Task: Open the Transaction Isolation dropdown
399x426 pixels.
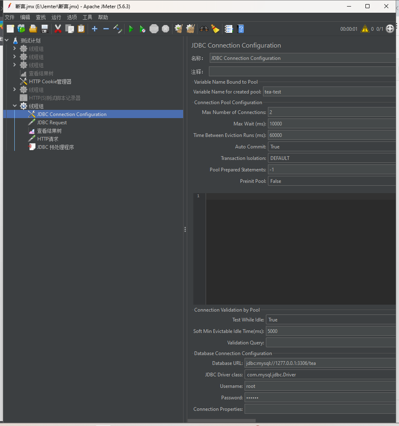Action: [332, 158]
